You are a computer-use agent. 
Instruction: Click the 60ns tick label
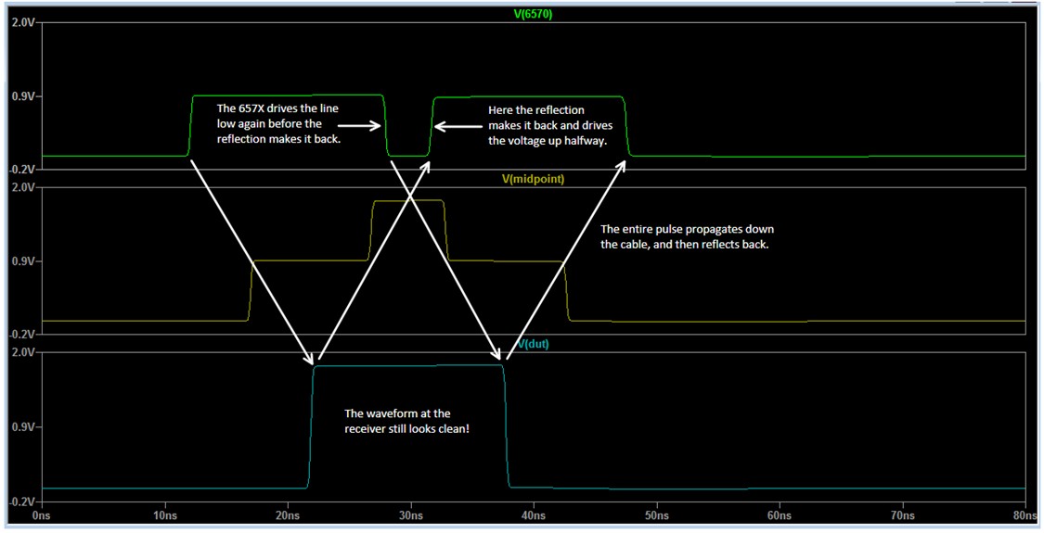pyautogui.click(x=779, y=514)
